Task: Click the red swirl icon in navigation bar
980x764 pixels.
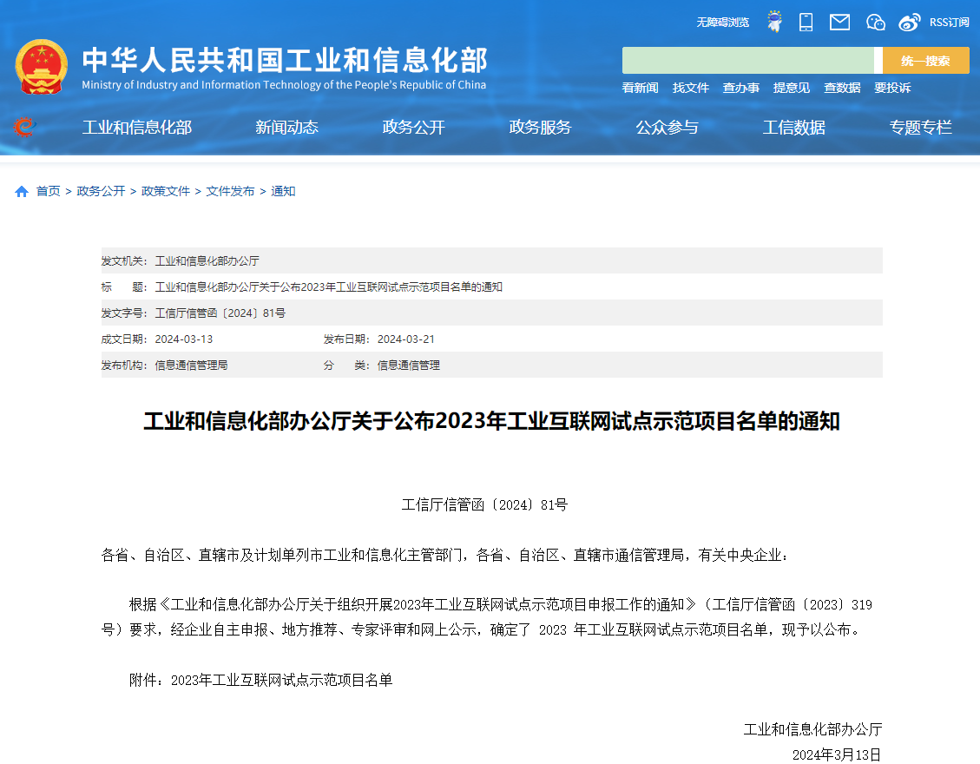Action: 24,128
